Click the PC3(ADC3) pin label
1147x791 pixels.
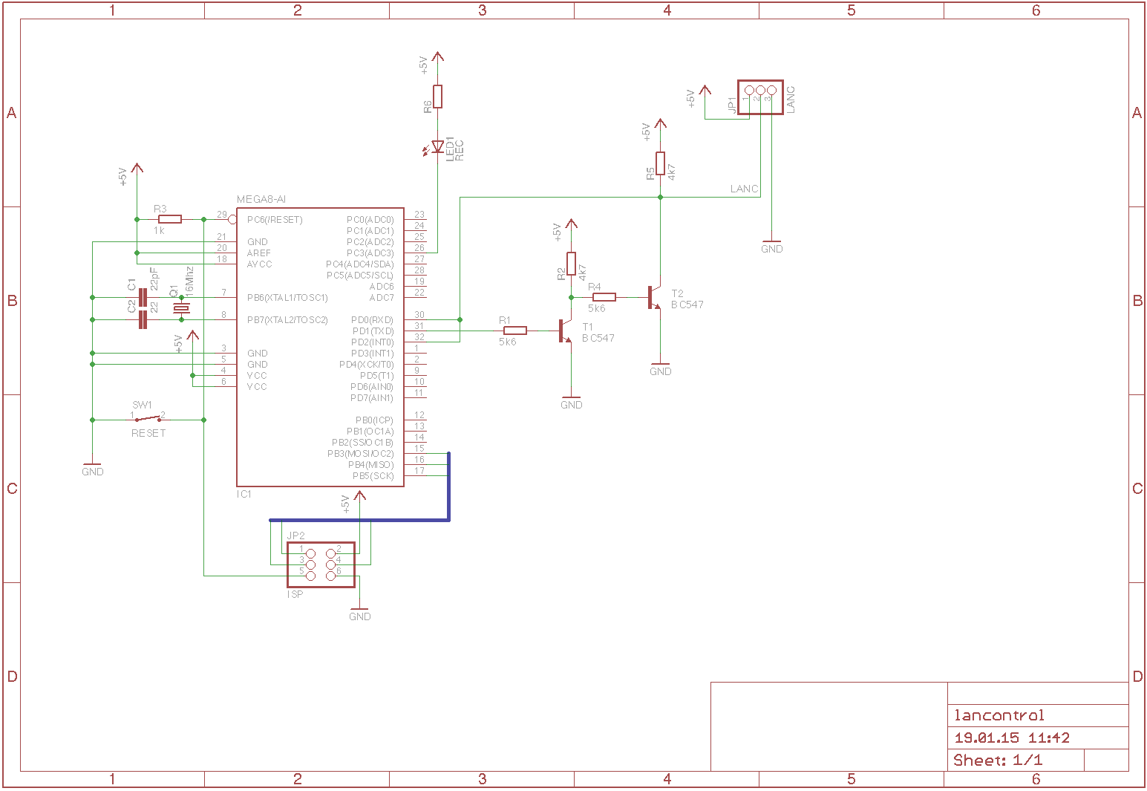coord(370,253)
